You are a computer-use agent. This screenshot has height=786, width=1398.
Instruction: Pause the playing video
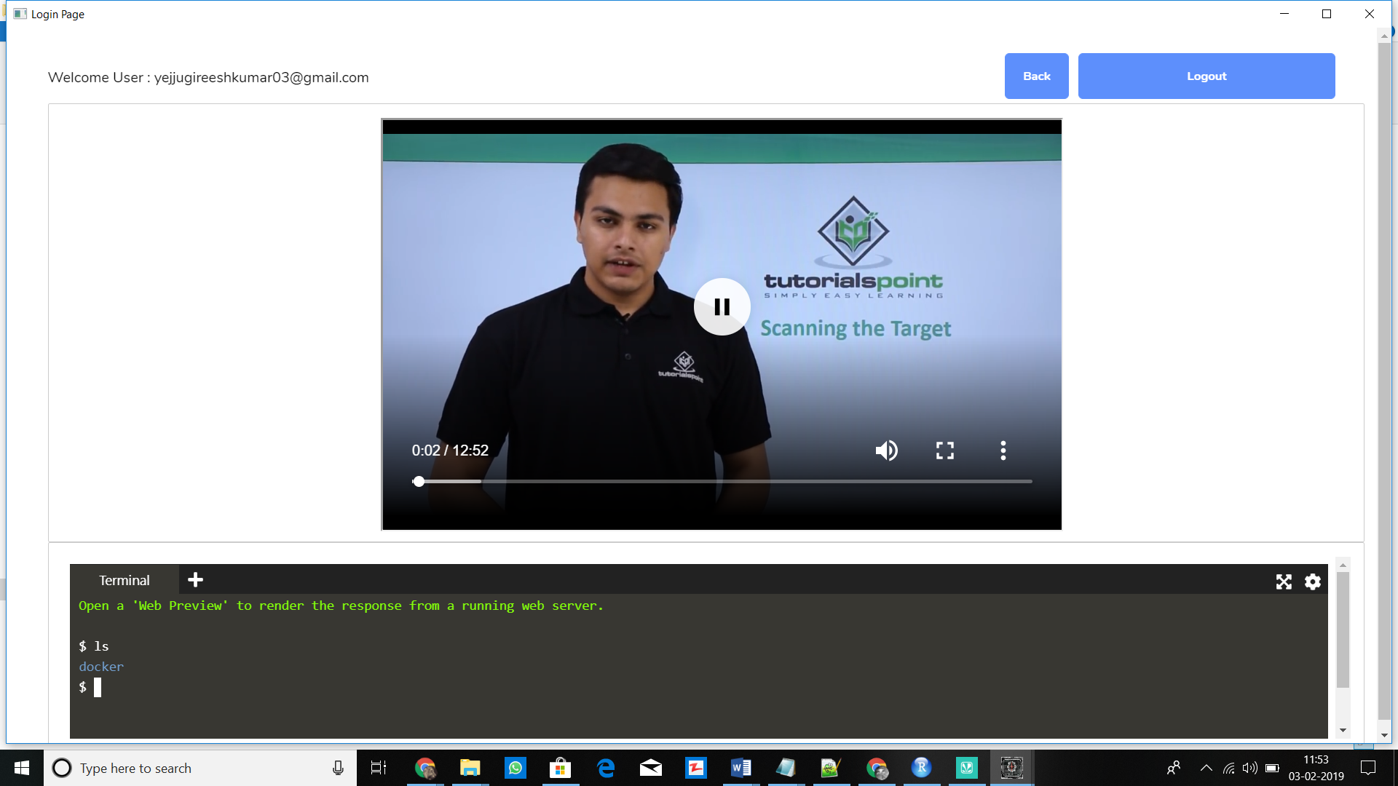click(x=722, y=306)
